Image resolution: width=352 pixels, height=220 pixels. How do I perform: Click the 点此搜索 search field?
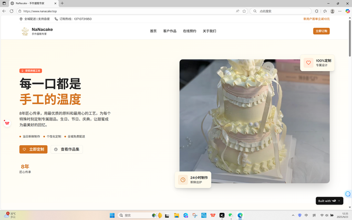coord(281,11)
